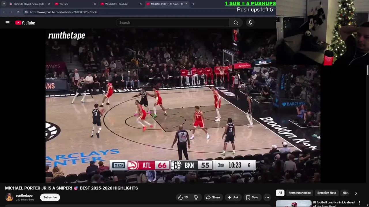Open the Share dialog
This screenshot has width=369, height=207.
(x=213, y=198)
